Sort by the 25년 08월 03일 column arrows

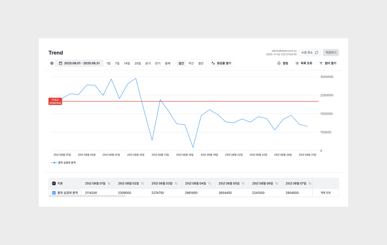(x=176, y=184)
